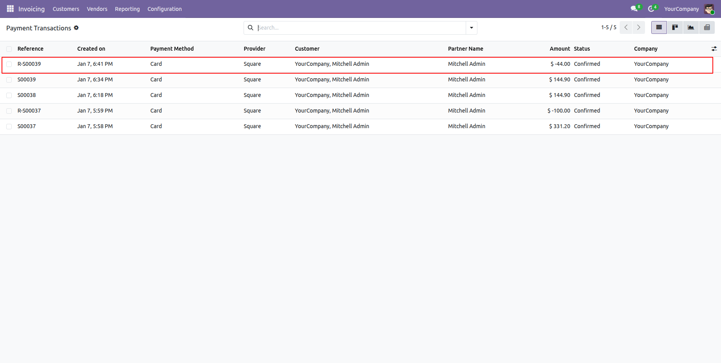Expand the search filter options dropdown

(x=472, y=28)
